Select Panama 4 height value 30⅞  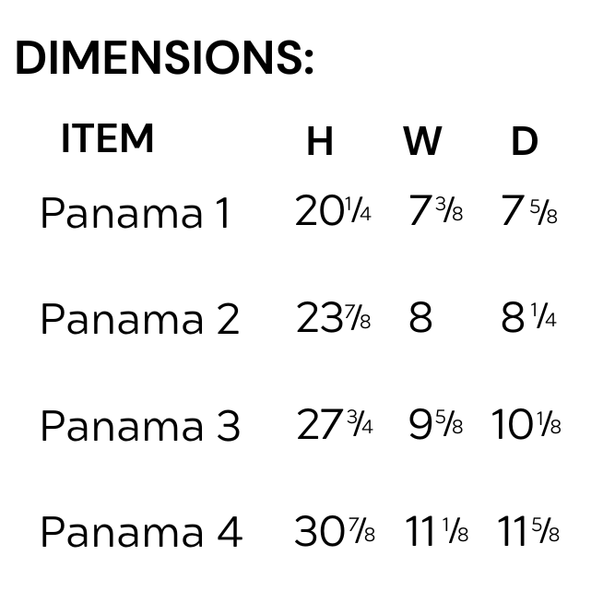pos(335,532)
